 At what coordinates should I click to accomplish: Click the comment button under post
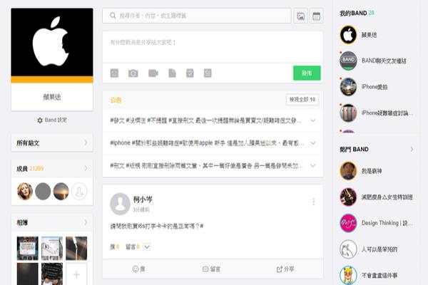[x=211, y=269]
